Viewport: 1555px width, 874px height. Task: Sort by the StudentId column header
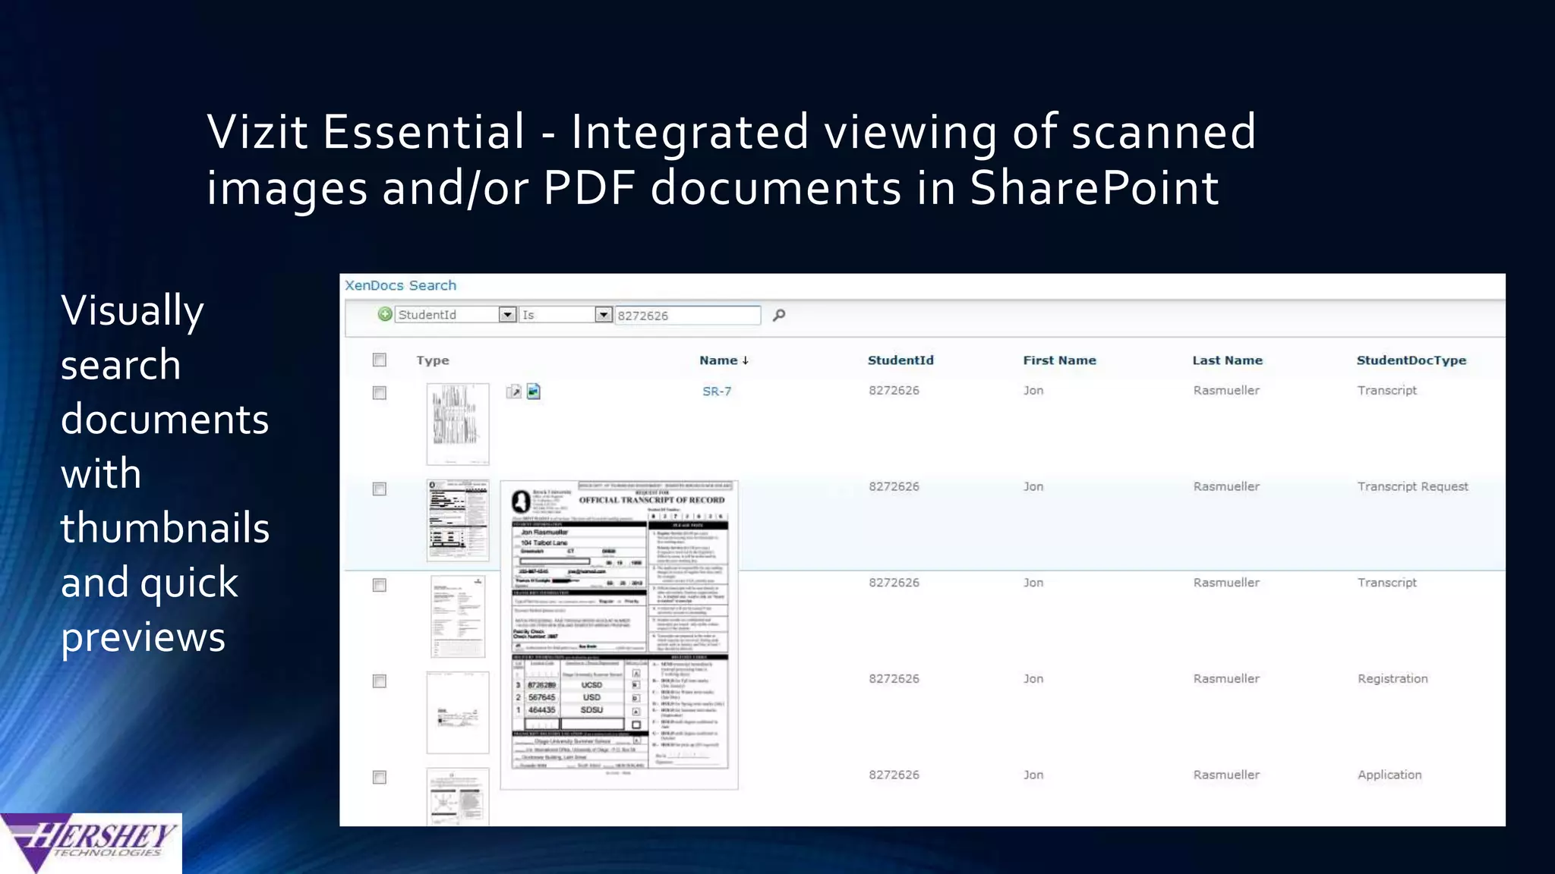coord(901,360)
